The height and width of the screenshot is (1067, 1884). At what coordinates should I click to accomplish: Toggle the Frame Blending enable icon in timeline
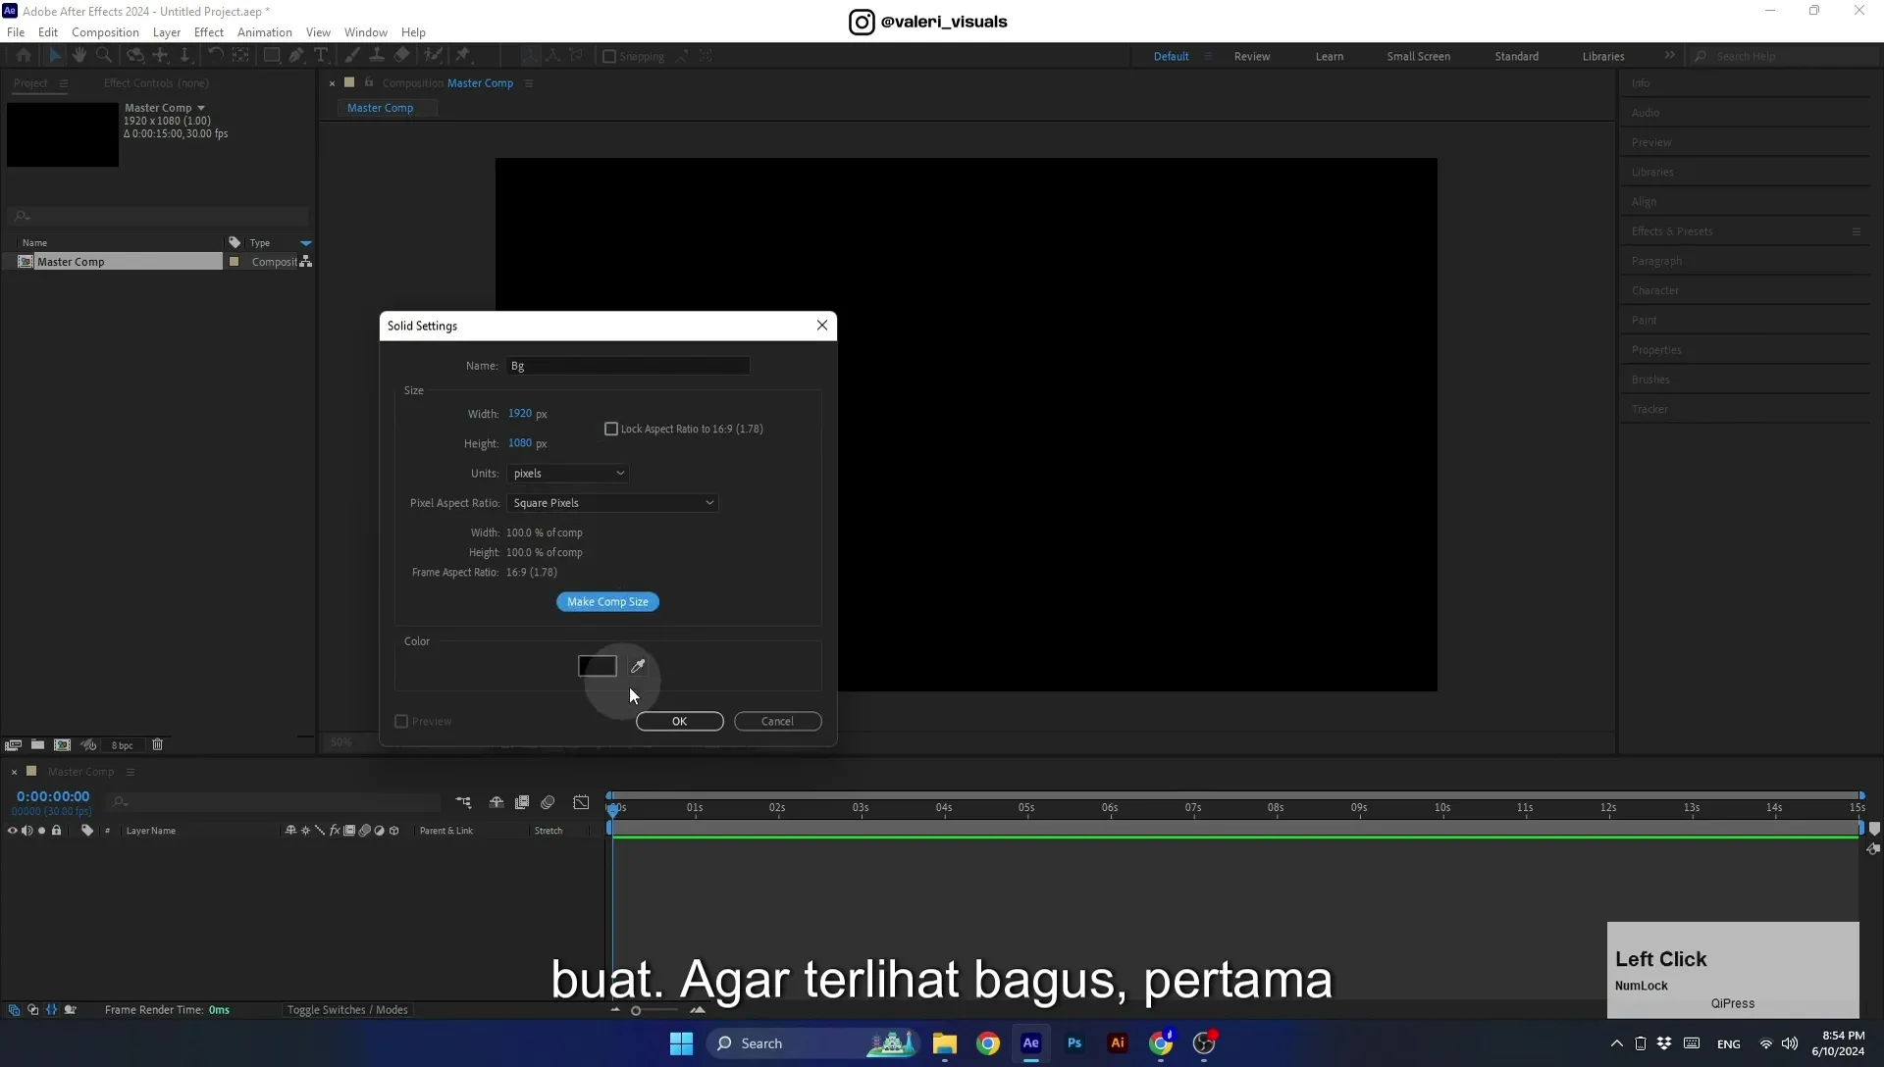point(522,802)
